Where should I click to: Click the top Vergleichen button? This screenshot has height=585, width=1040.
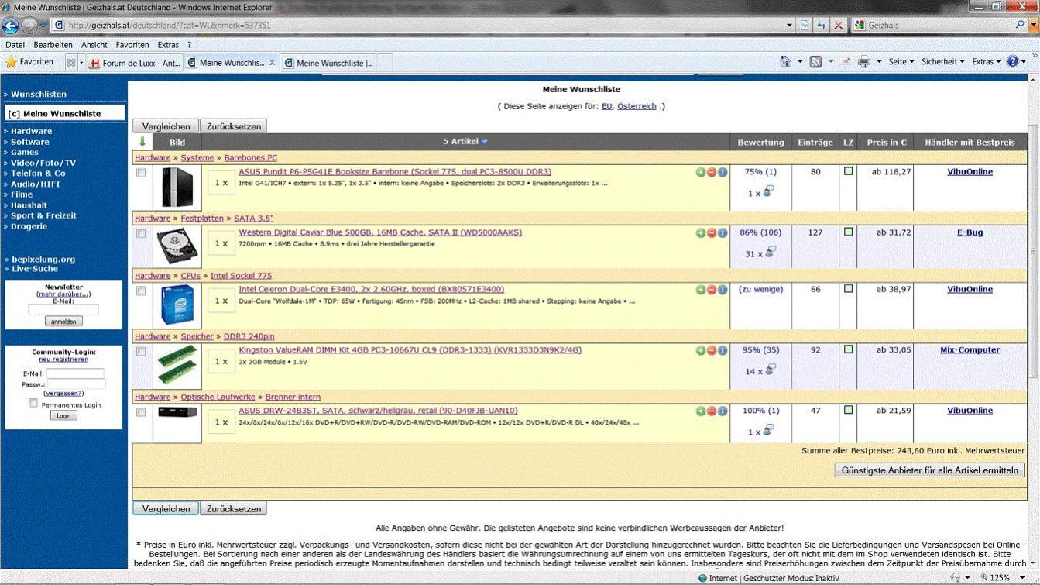click(x=166, y=126)
